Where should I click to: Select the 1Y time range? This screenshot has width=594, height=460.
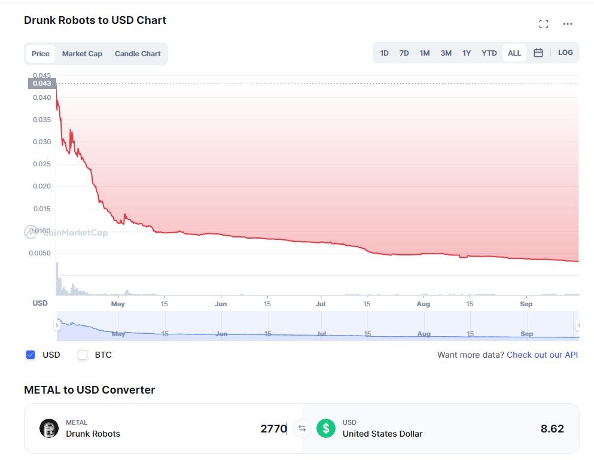click(467, 53)
